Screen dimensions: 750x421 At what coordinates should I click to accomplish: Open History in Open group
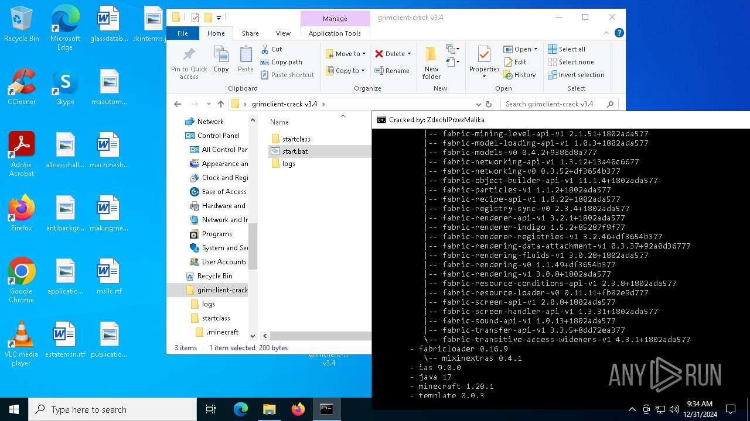pos(520,75)
